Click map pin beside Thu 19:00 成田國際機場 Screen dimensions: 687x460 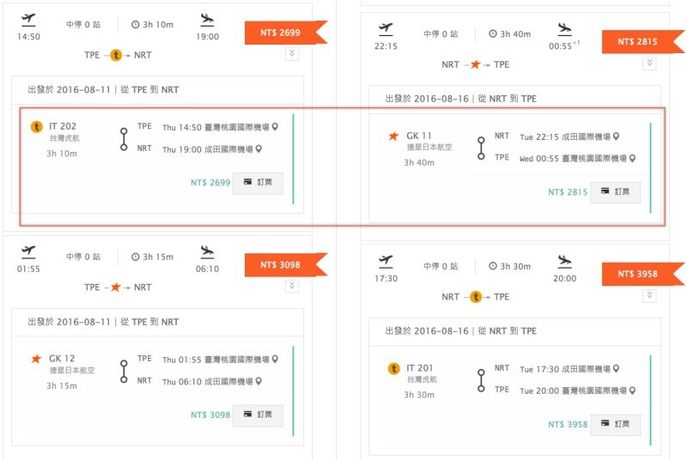[x=258, y=149]
